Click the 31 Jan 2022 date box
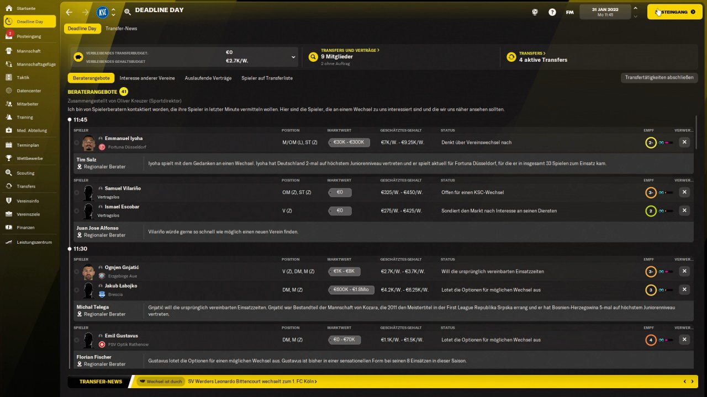Viewport: 707px width, 397px height. 605,12
